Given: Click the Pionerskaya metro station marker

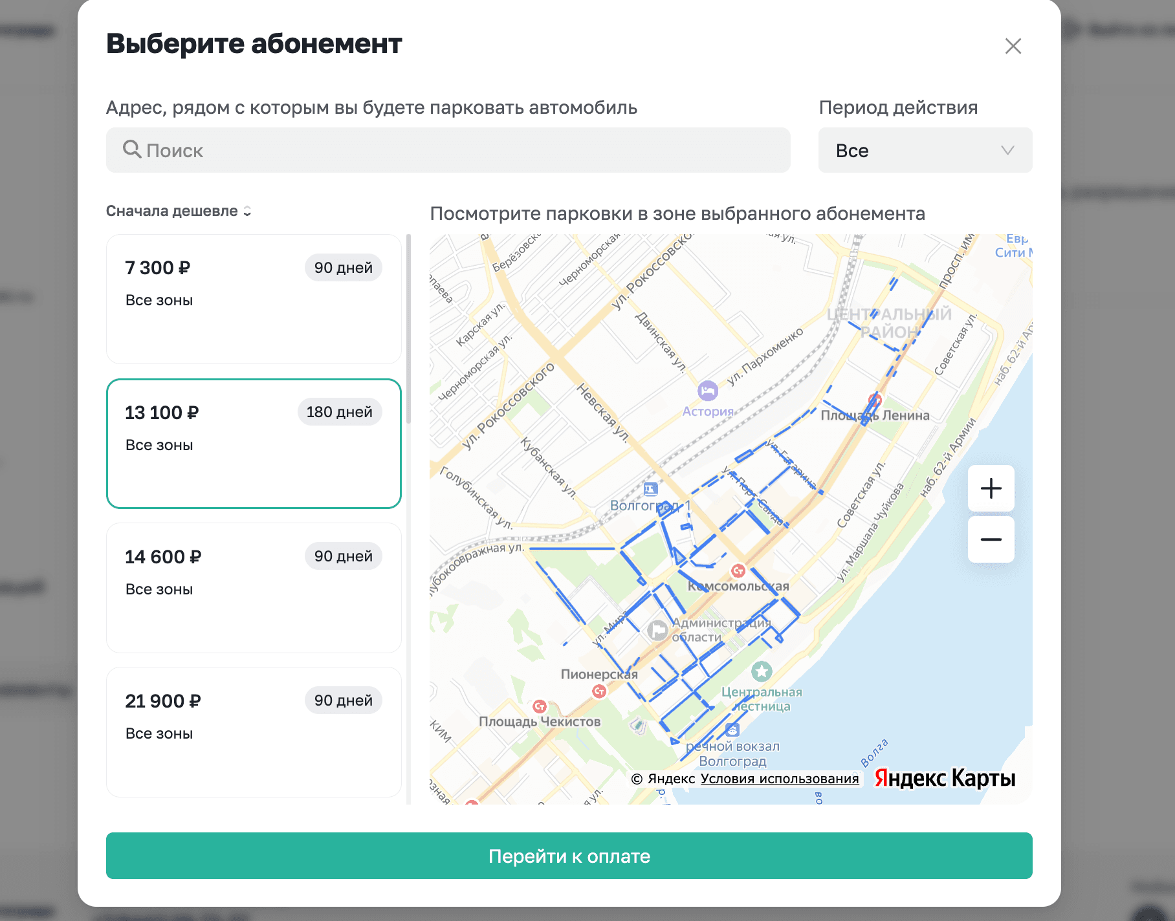Looking at the screenshot, I should [599, 691].
